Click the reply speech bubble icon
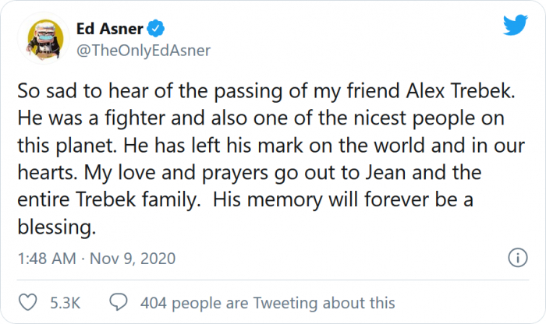This screenshot has height=324, width=546. click(119, 302)
